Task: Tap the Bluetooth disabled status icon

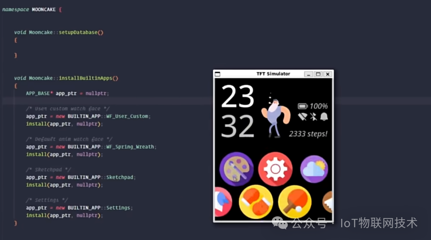Action: click(313, 117)
